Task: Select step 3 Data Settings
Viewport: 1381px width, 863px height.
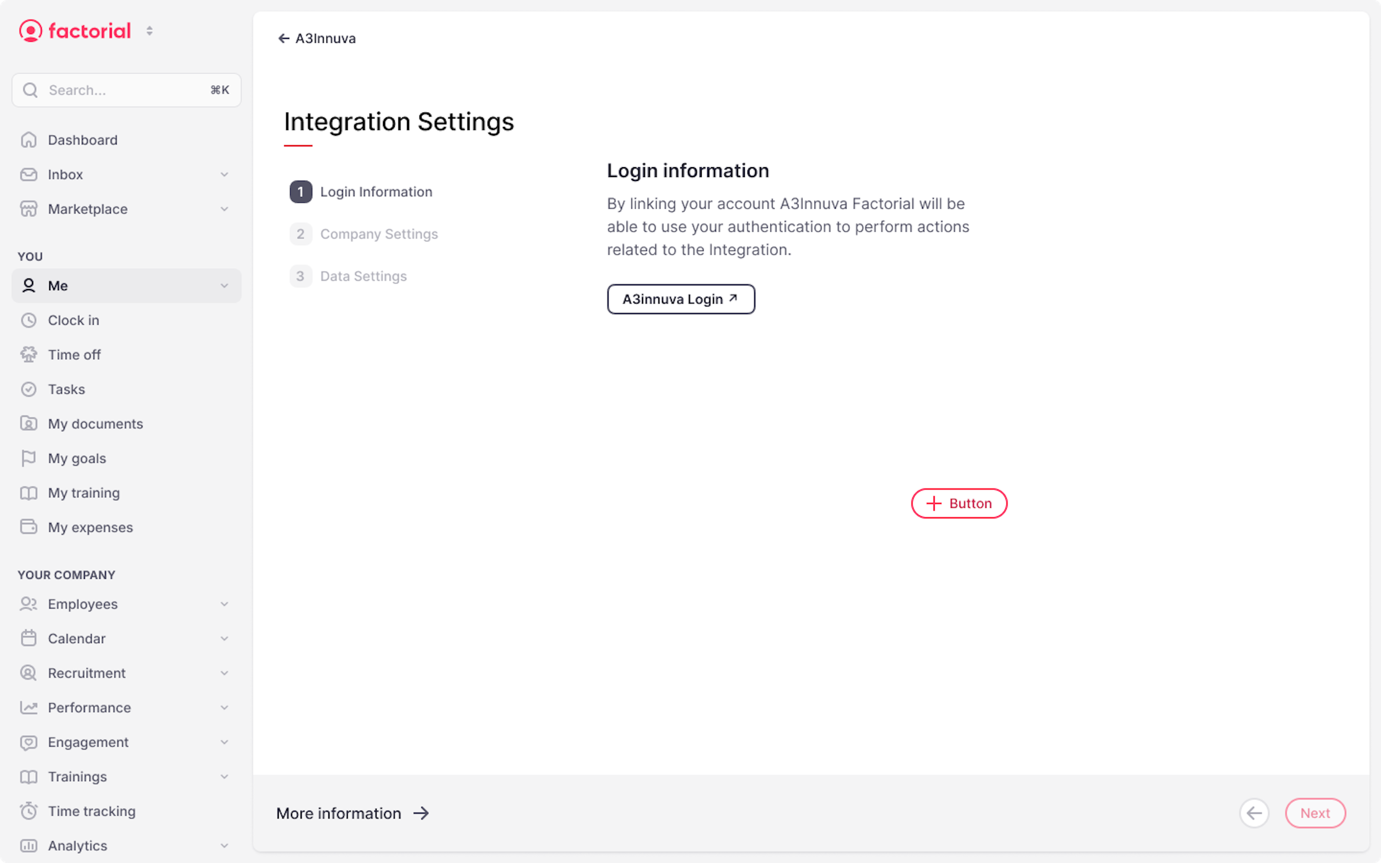Action: pyautogui.click(x=349, y=276)
